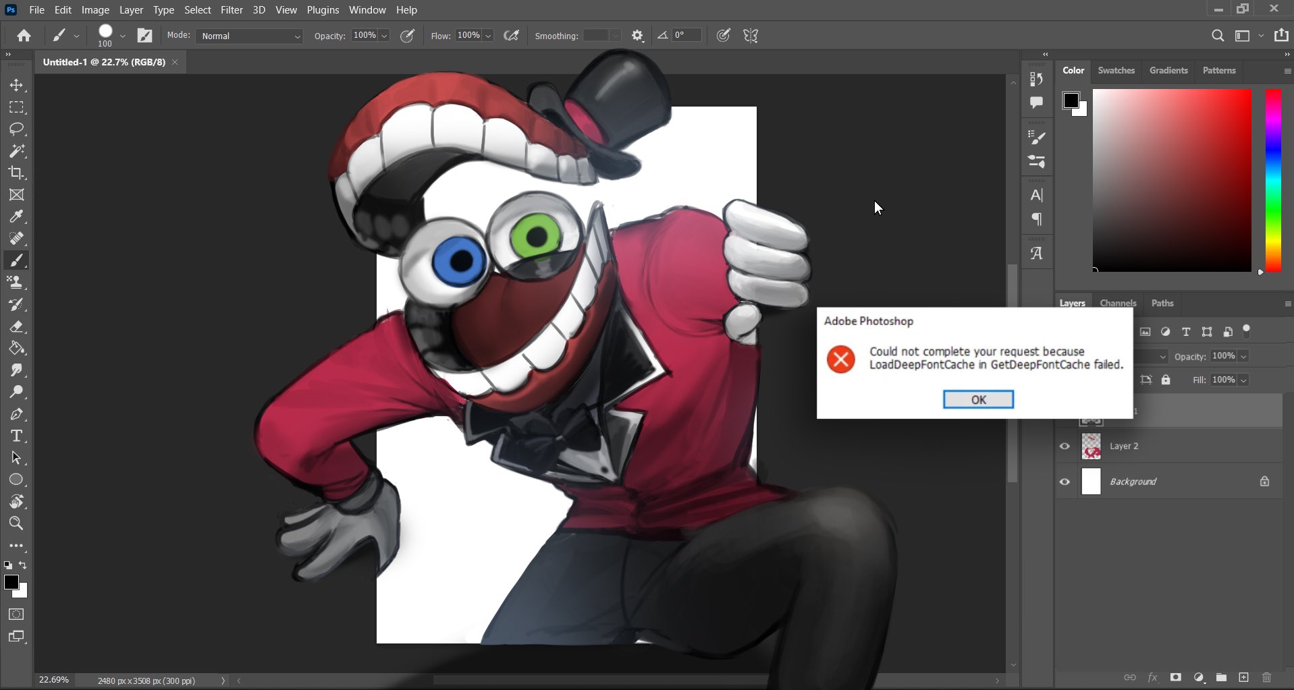The height and width of the screenshot is (690, 1294).
Task: Open the Paragraph panel icon
Action: click(x=1037, y=219)
